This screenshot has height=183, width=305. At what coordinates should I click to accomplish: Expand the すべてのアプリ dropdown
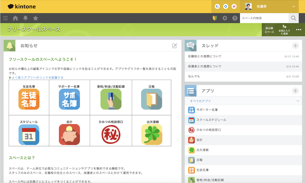click(x=297, y=101)
